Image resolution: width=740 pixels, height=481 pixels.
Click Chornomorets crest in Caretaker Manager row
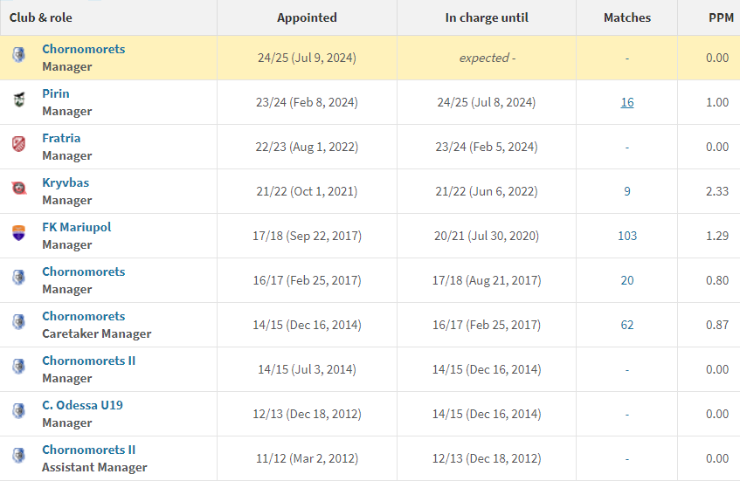coord(18,322)
